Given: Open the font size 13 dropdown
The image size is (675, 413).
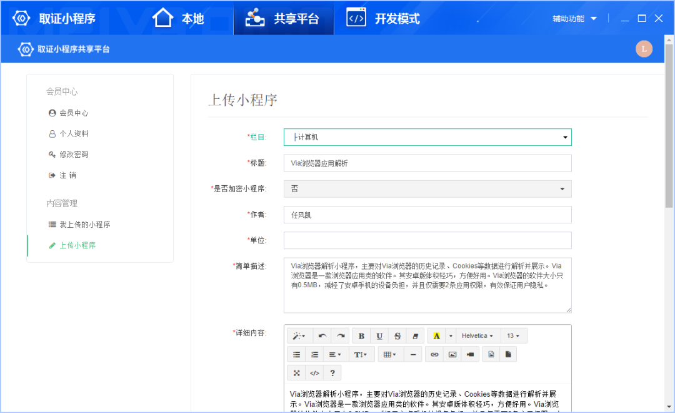Looking at the screenshot, I should tap(512, 336).
